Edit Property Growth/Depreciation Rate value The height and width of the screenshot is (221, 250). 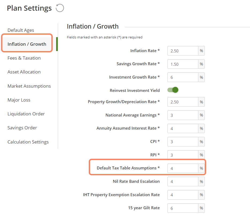(x=183, y=102)
